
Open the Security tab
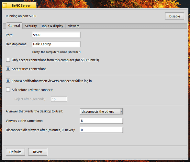(31, 26)
